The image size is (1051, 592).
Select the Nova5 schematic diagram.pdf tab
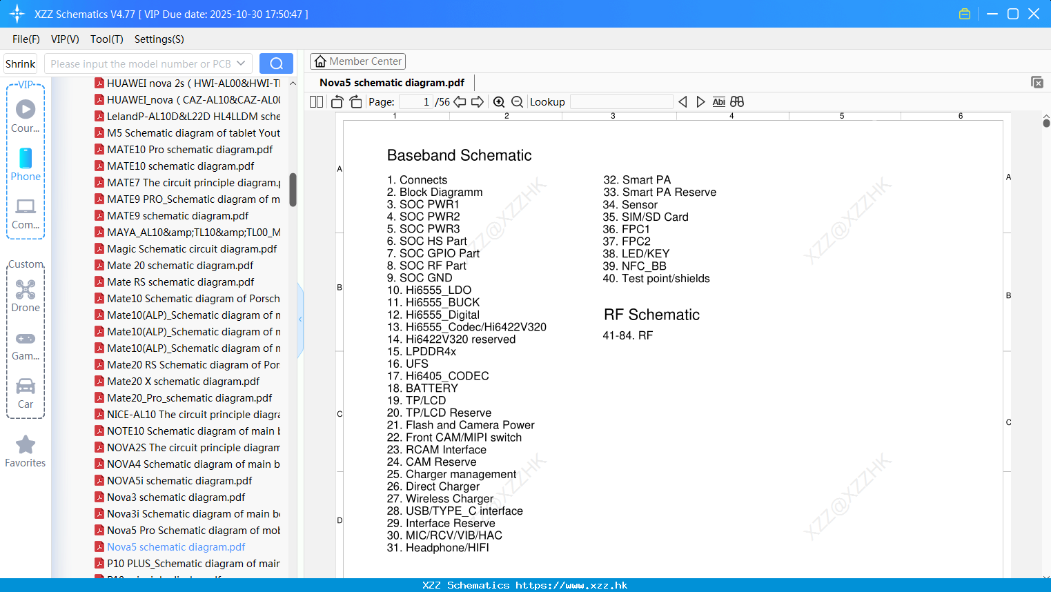click(392, 83)
